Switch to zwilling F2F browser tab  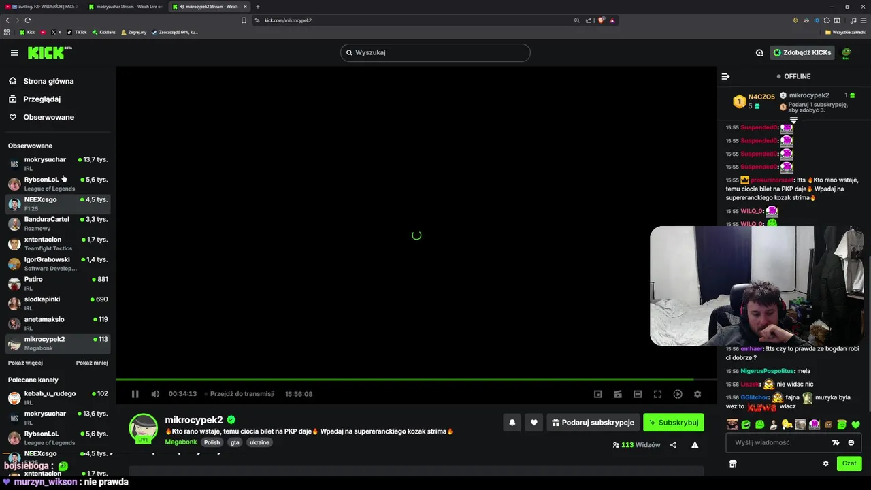coord(42,7)
